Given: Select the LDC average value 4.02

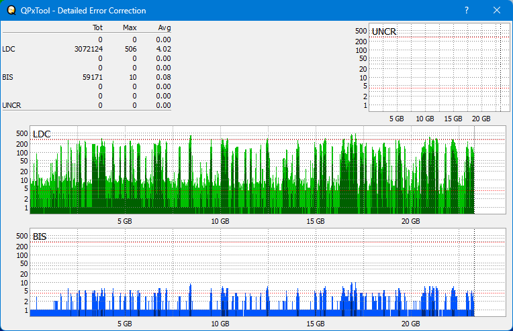Looking at the screenshot, I should point(163,49).
